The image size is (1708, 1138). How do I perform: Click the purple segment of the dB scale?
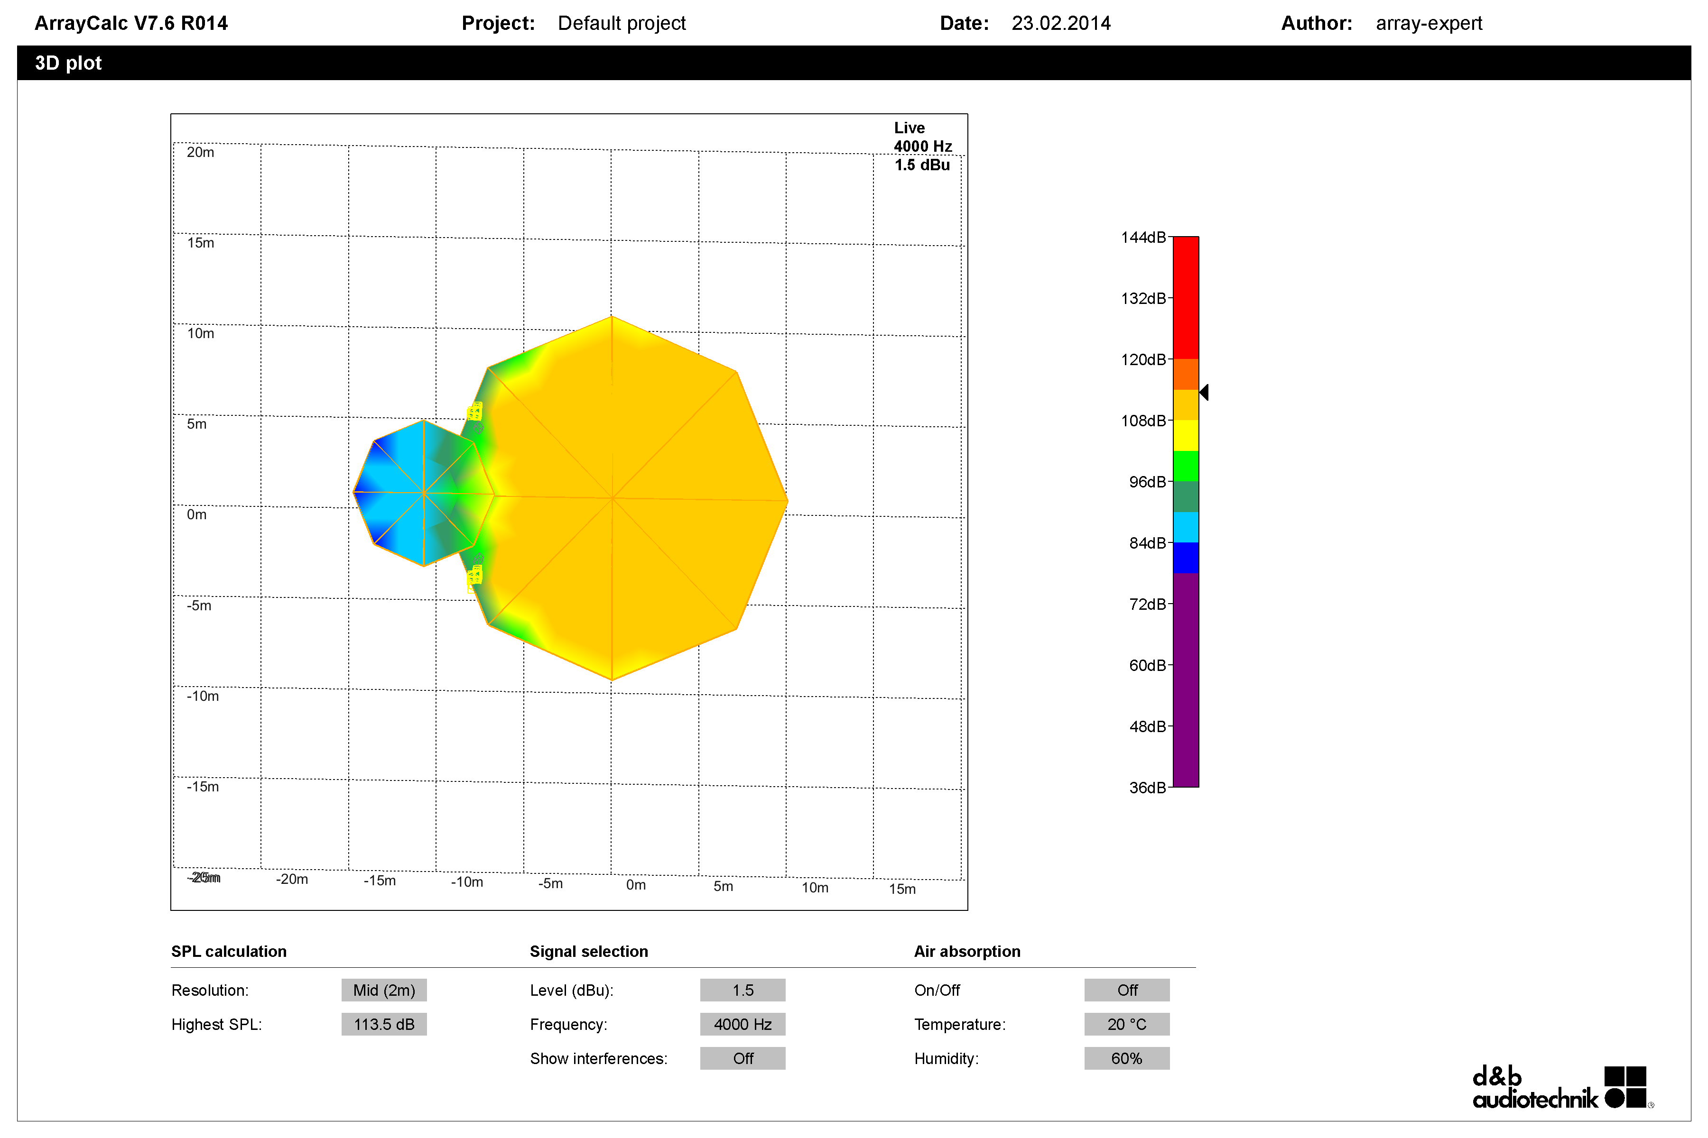1186,679
